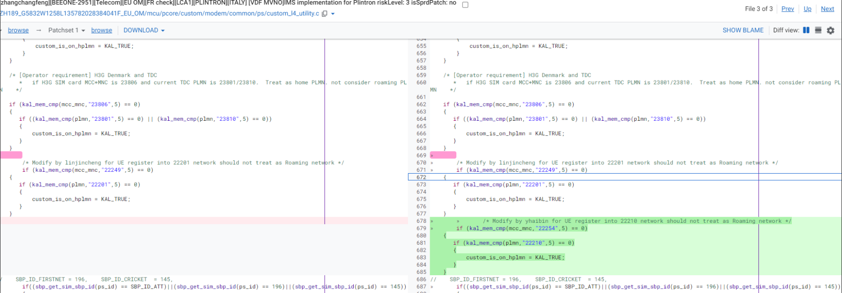Viewport: 842px width, 293px height.
Task: Click right pane "H3G Denmark and TDC" comment
Action: click(x=517, y=75)
